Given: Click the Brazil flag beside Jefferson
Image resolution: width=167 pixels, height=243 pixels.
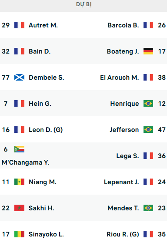Looking at the screenshot, I should (148, 130).
